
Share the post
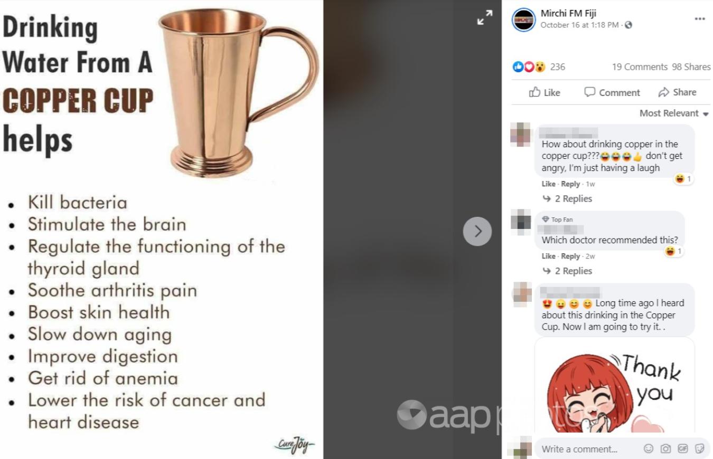coord(677,92)
